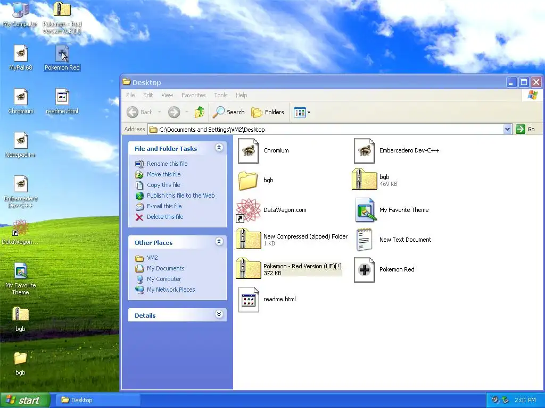545x408 pixels.
Task: Select Pokemon - Red Version 372 KB zip
Action: pyautogui.click(x=289, y=269)
